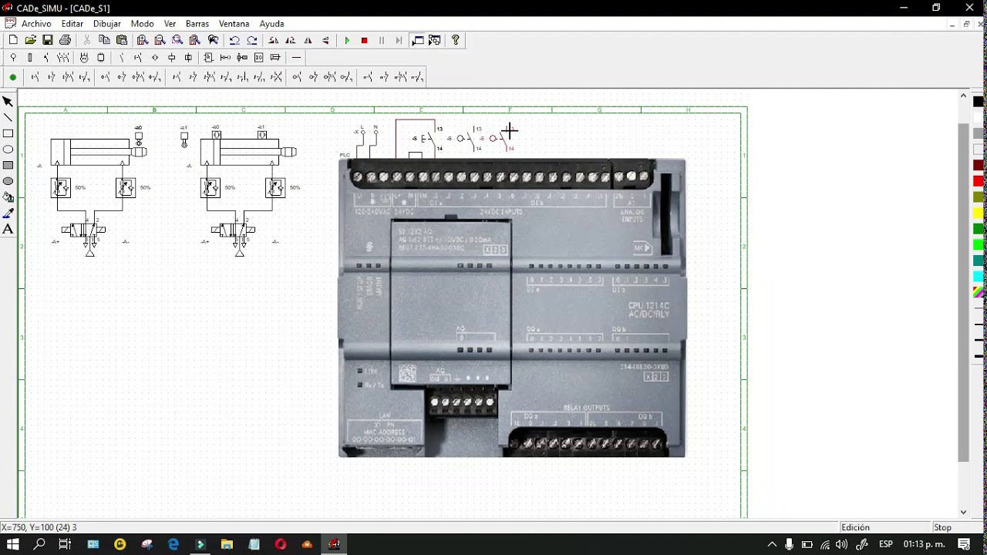This screenshot has height=555, width=987.
Task: Open the Modo menu
Action: [x=142, y=24]
